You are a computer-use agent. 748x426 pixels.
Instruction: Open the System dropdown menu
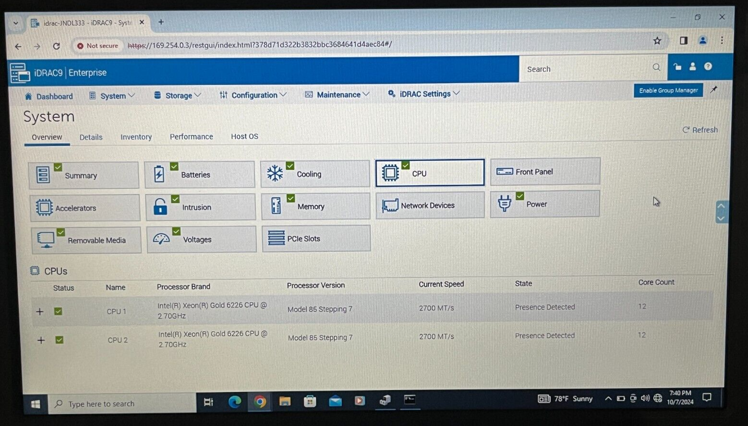112,96
